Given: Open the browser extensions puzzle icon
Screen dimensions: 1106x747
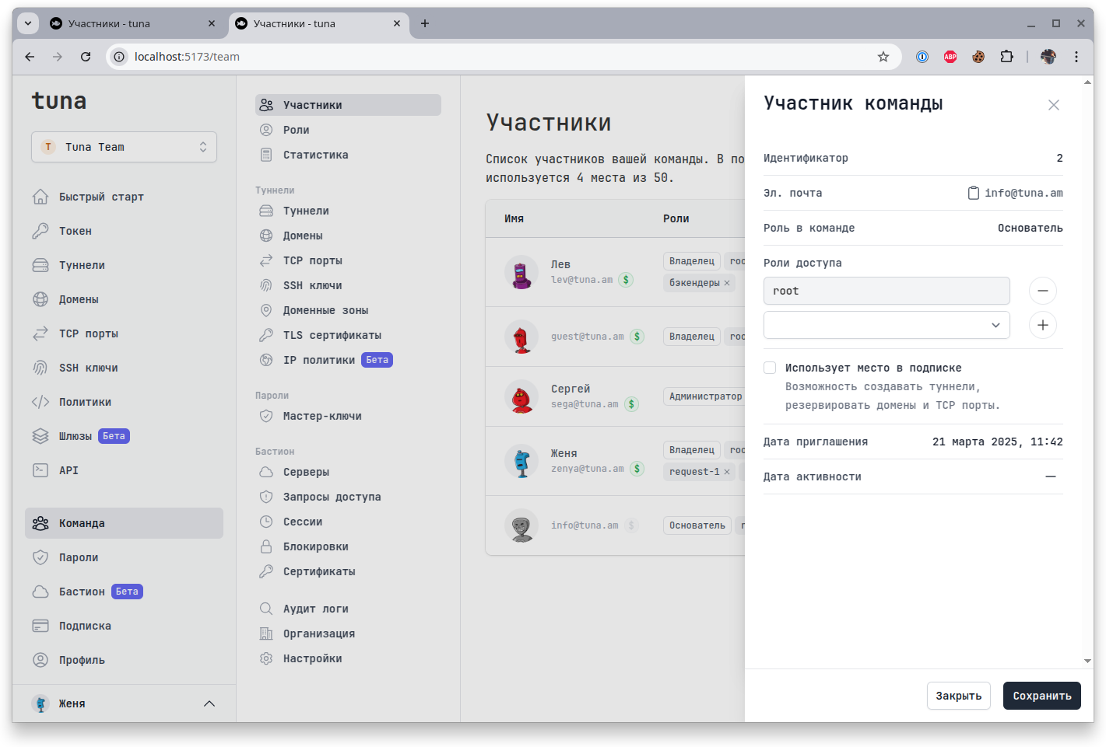Looking at the screenshot, I should point(1006,57).
